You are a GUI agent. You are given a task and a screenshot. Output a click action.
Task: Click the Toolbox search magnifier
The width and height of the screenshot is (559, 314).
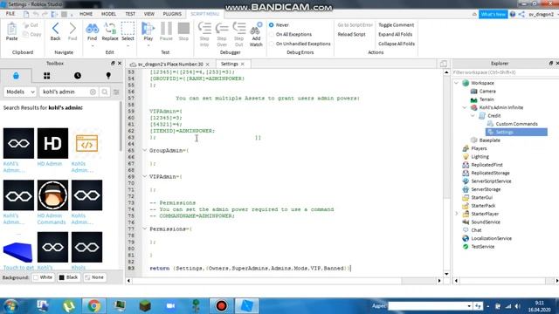pyautogui.click(x=105, y=92)
